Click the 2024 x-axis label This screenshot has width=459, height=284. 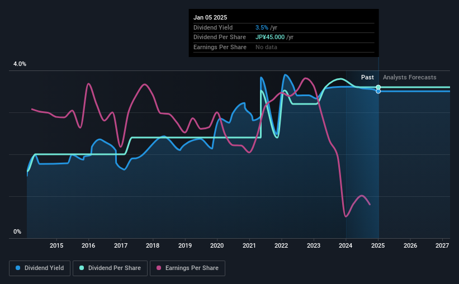point(346,245)
